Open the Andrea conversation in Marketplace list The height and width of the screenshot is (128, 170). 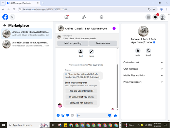point(27,33)
